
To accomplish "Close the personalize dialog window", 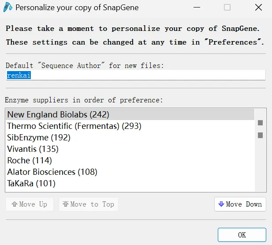I will coord(258,8).
